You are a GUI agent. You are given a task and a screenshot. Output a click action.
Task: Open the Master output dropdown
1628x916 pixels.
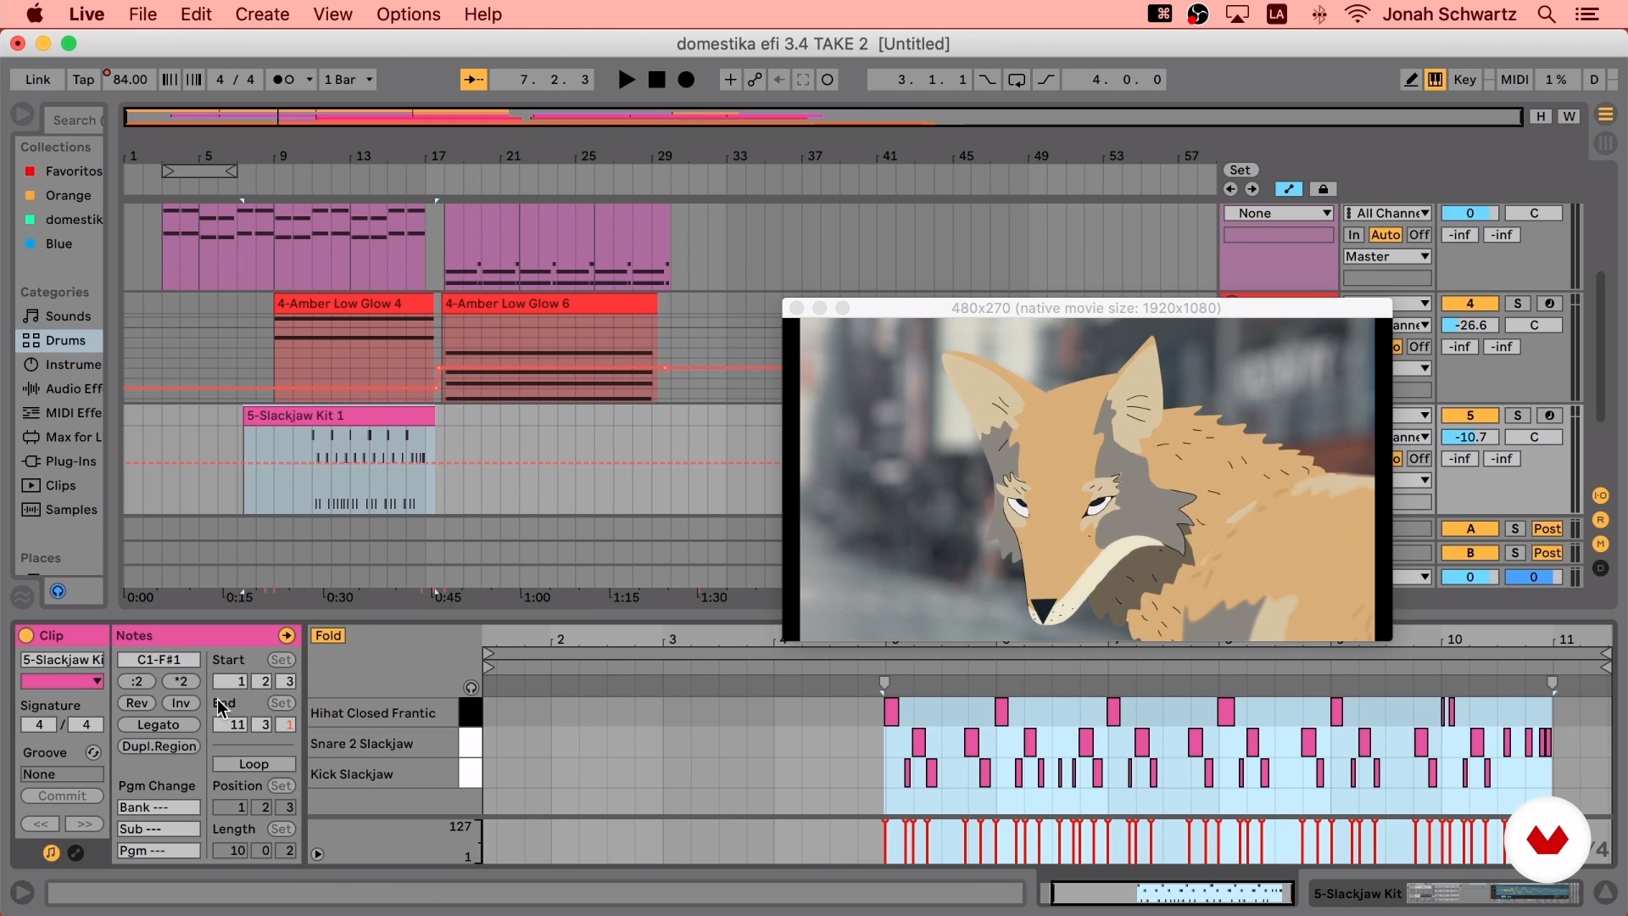pyautogui.click(x=1387, y=257)
